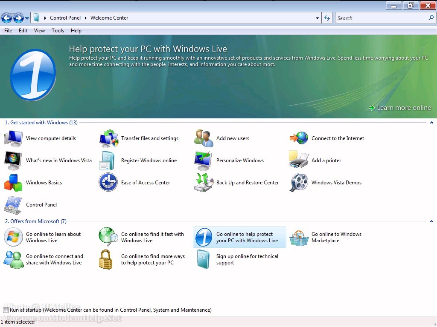Viewport: 437px width, 327px height.
Task: Collapse the Offers from Microsoft section
Action: (431, 221)
